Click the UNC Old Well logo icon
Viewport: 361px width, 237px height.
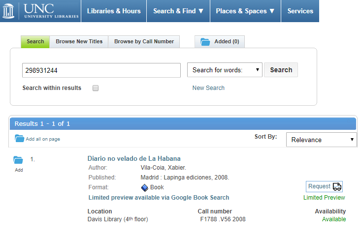pos(8,11)
